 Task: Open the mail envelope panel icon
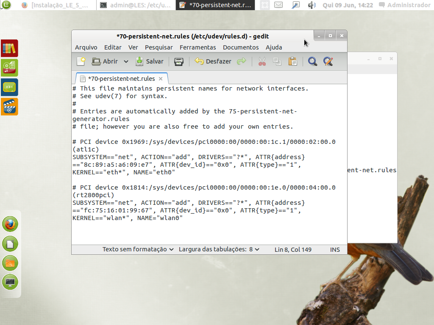[278, 5]
